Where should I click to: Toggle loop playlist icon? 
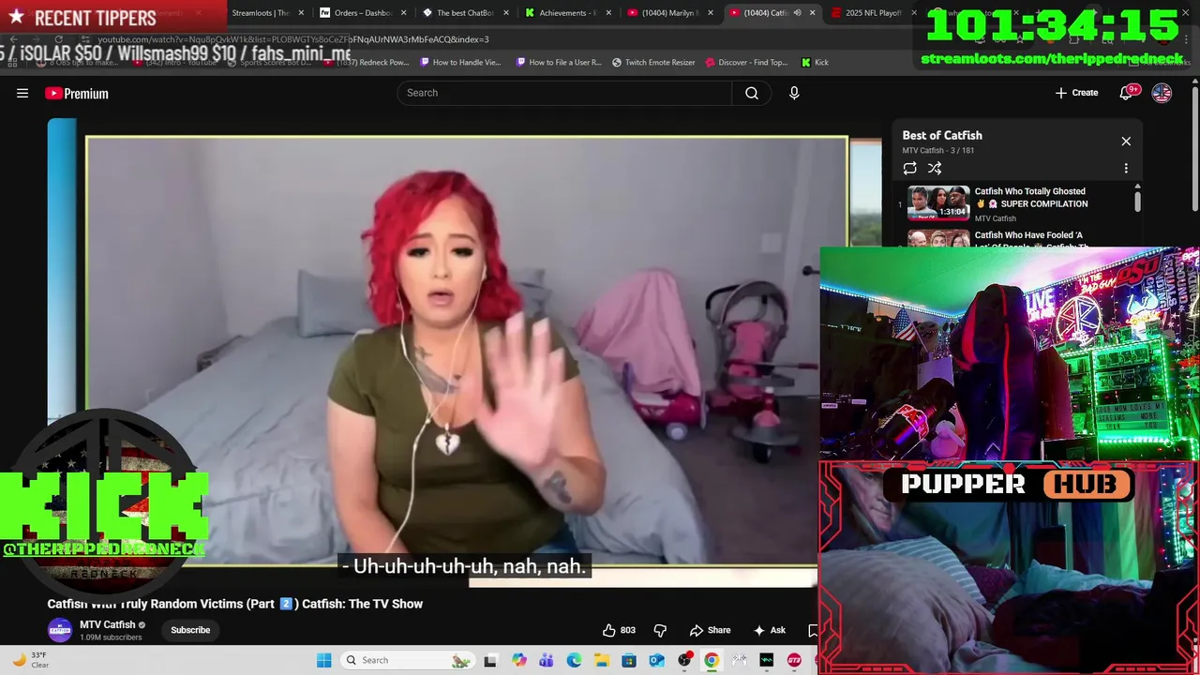tap(909, 169)
